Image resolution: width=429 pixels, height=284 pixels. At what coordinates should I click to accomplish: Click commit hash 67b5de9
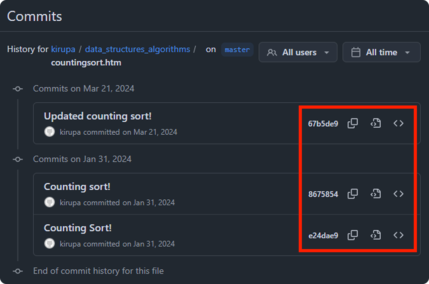coord(323,124)
